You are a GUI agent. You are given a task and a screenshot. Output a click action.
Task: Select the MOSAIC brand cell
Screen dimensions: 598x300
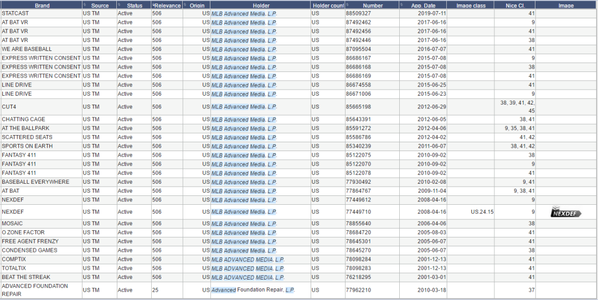pos(41,224)
